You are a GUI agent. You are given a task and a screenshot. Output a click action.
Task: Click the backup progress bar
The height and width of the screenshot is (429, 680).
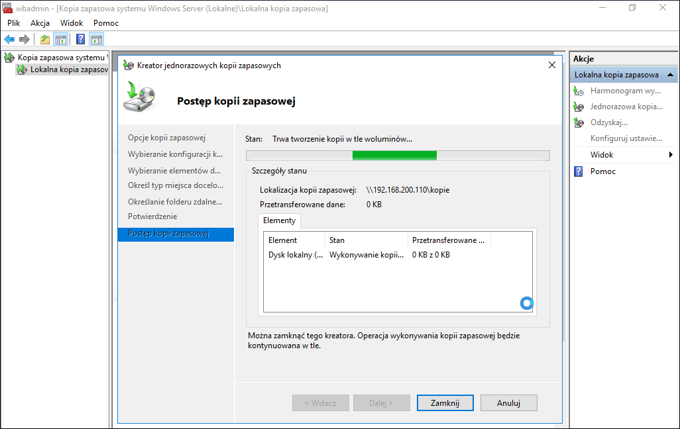click(x=398, y=156)
